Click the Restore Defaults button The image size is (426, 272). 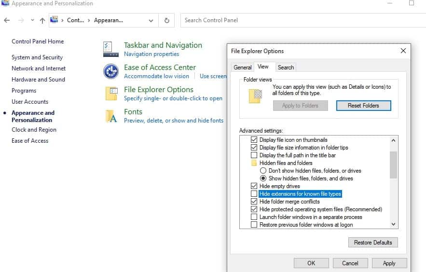tap(373, 243)
